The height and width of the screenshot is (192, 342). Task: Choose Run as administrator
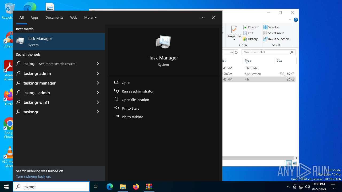[x=134, y=91]
